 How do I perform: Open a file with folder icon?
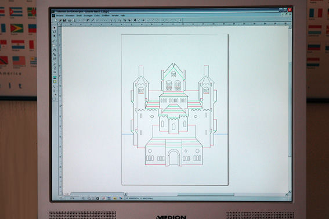click(x=60, y=20)
